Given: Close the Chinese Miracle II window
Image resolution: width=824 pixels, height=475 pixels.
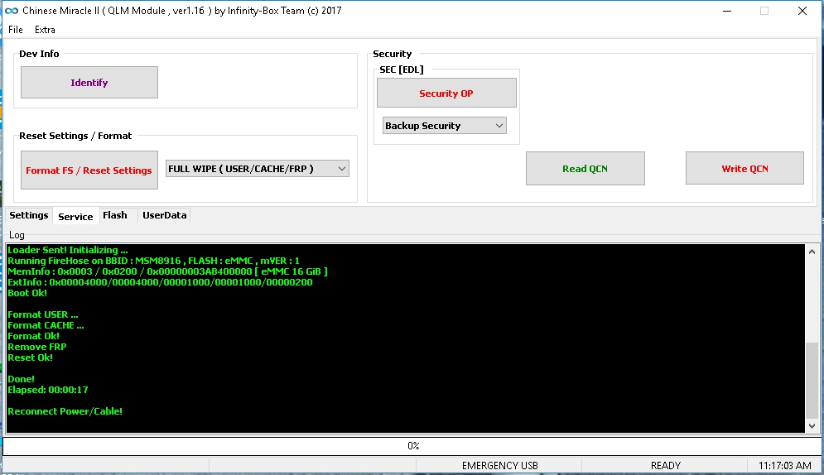Looking at the screenshot, I should pyautogui.click(x=802, y=11).
